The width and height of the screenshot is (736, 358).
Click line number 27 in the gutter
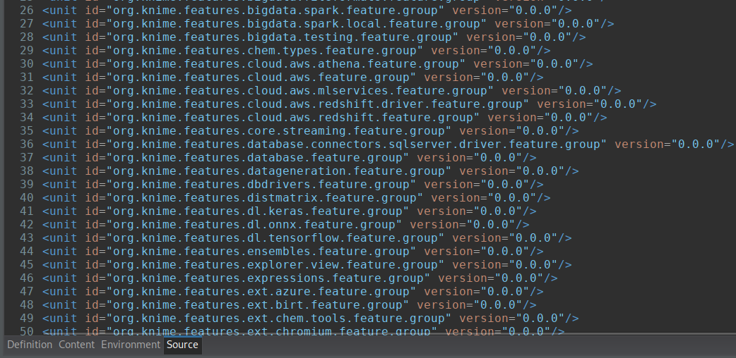coord(27,23)
